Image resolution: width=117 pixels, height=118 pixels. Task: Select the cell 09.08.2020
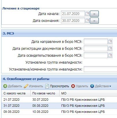(x=11, y=112)
